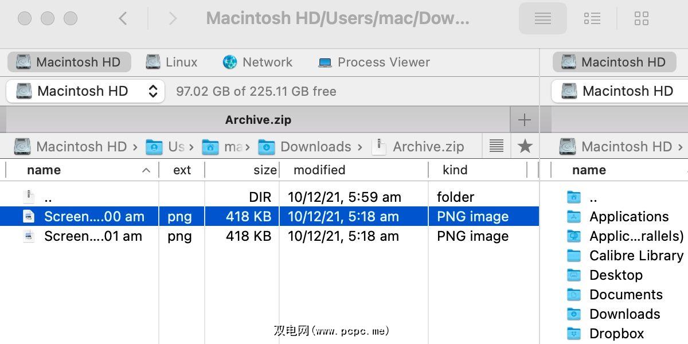
Task: Open the Applications folder in right pane
Action: pos(628,217)
